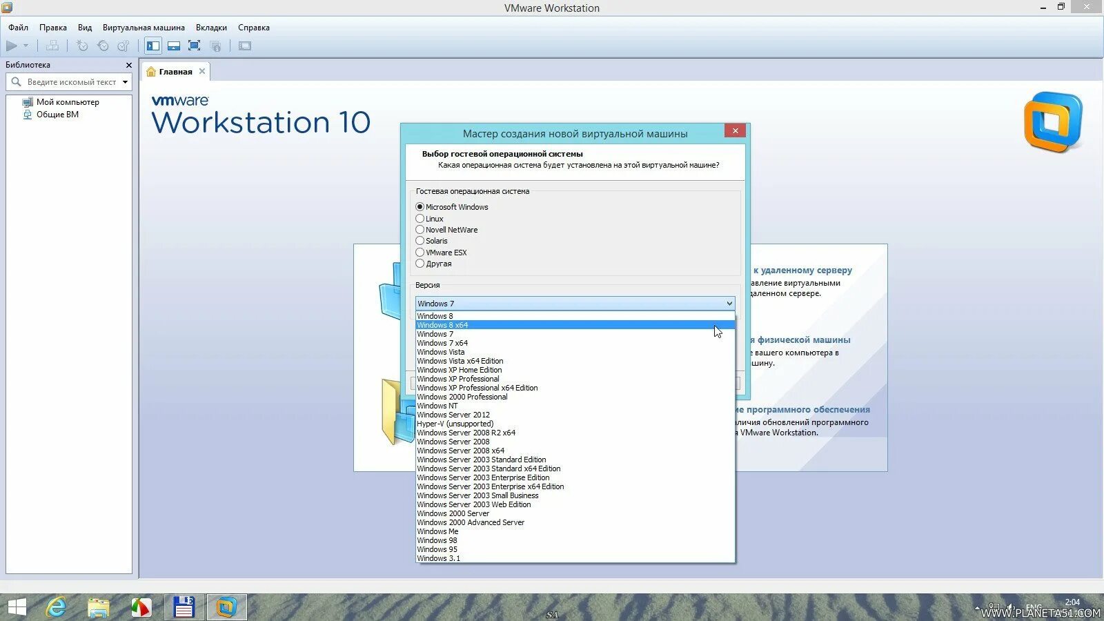
Task: Choose Windows 8 from the version list
Action: pos(575,316)
